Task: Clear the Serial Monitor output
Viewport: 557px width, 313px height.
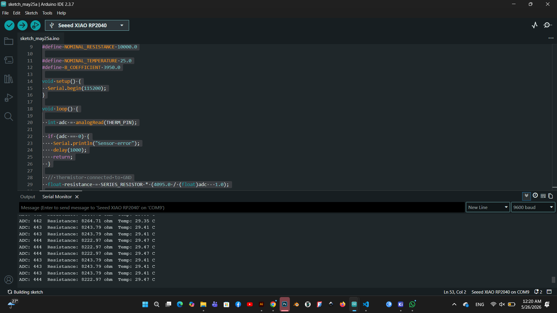Action: pos(543,196)
